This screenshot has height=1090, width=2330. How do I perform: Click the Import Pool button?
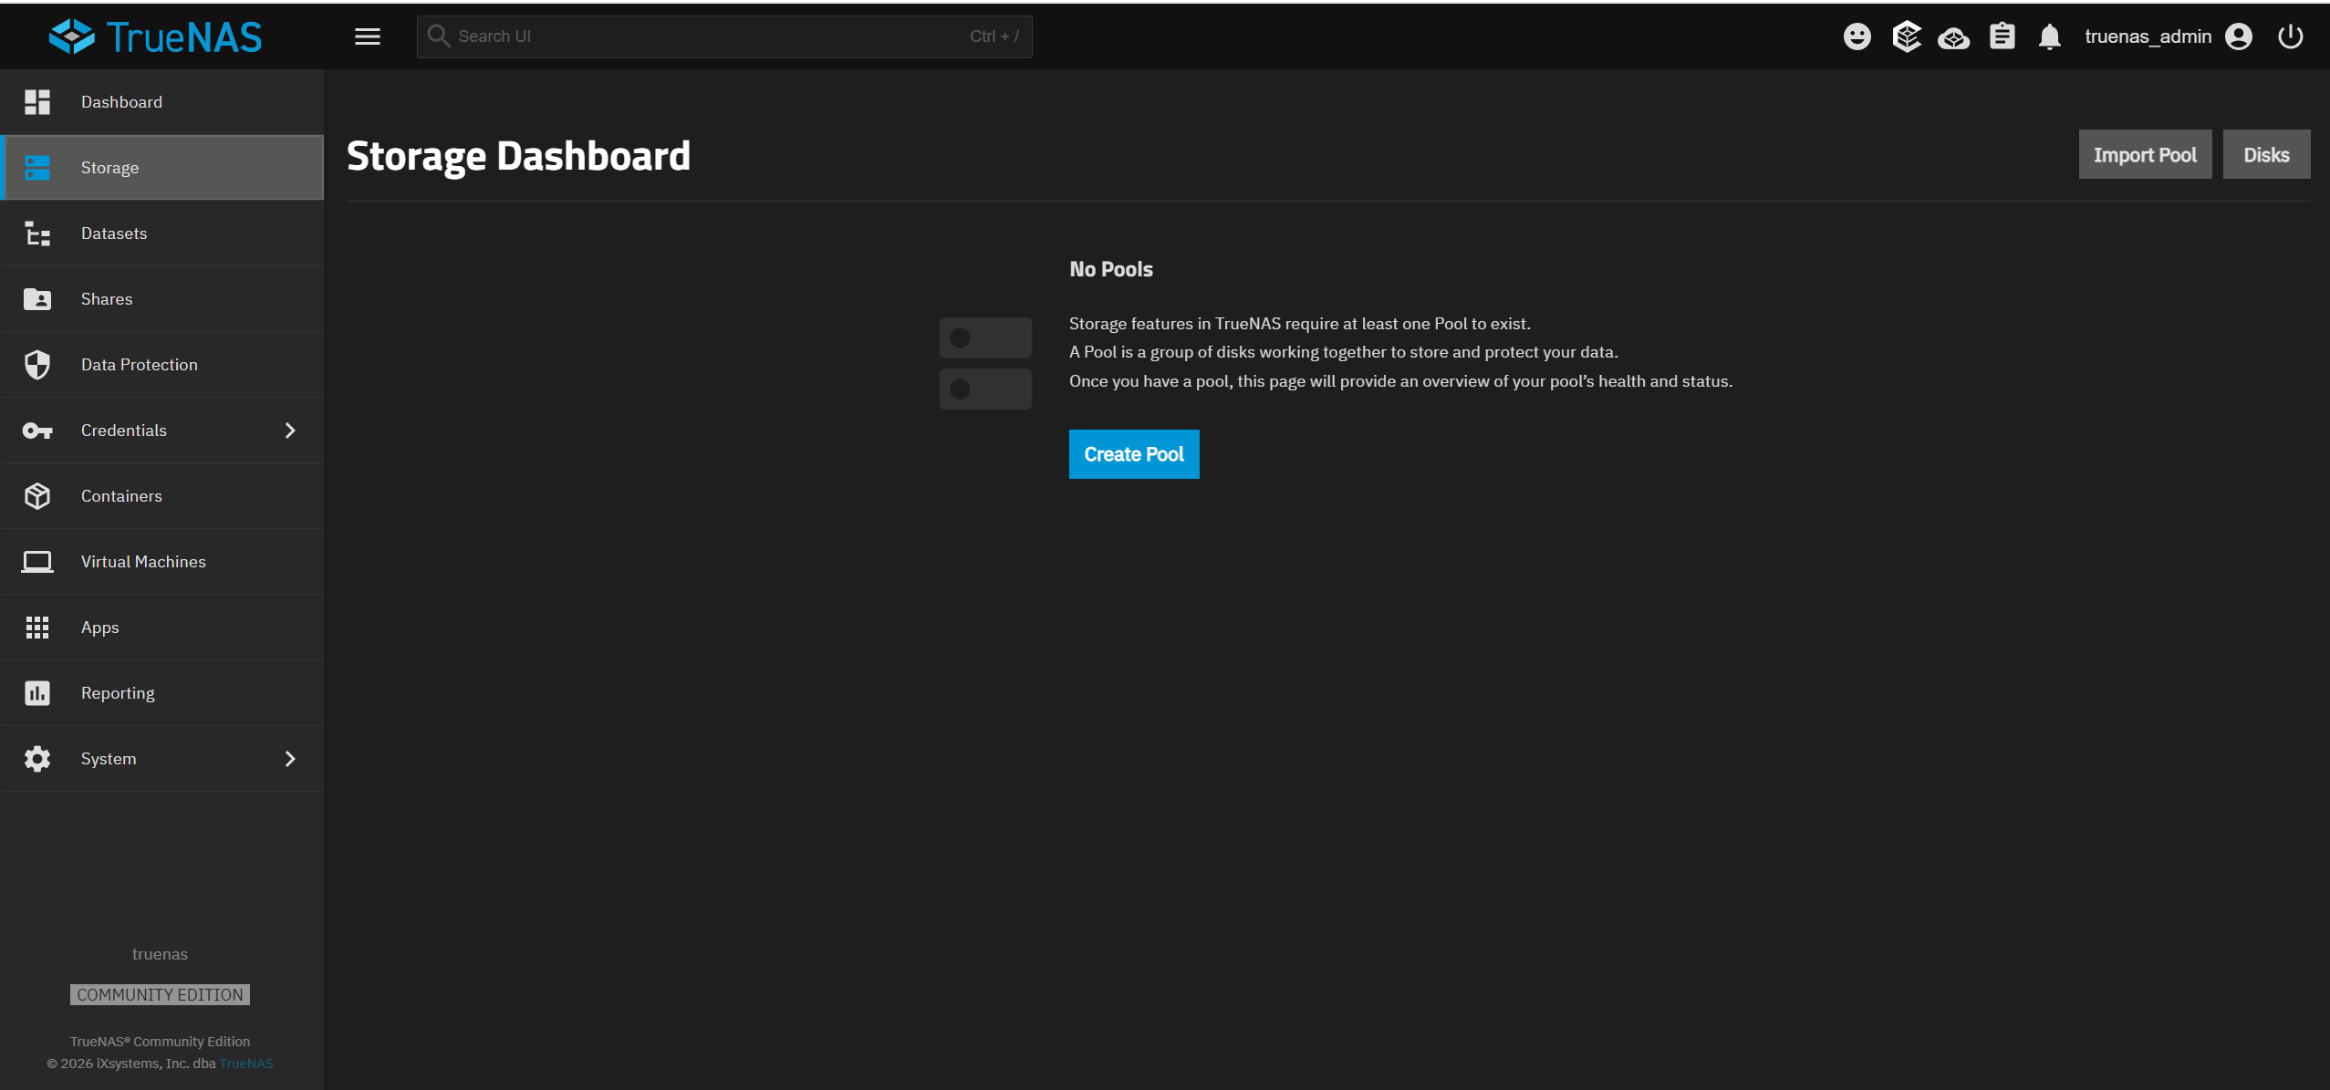2145,154
